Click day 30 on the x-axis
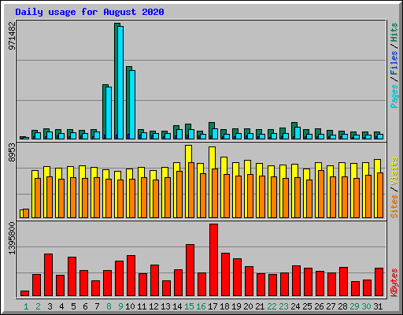 (366, 306)
